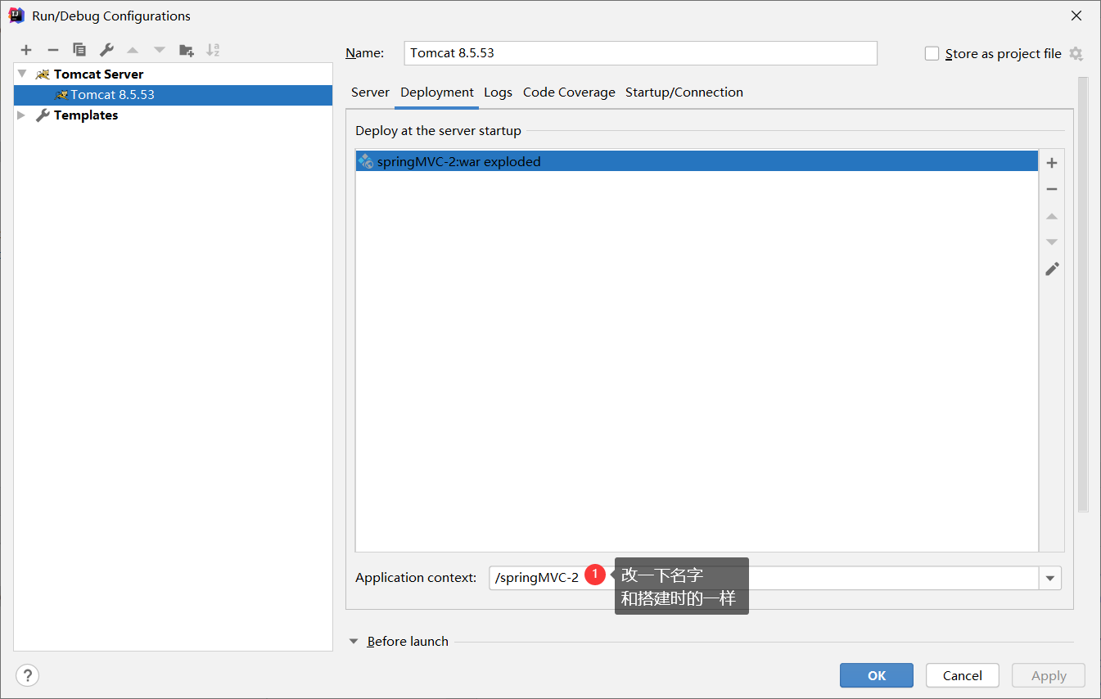Select Tomcat 8.5.53 configuration in tree
This screenshot has width=1101, height=699.
(173, 95)
